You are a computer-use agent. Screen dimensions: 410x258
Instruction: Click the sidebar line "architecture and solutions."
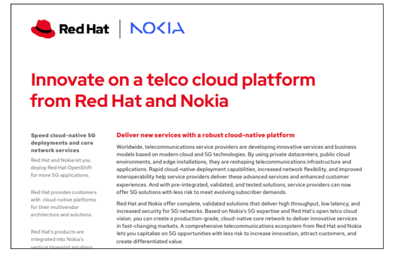click(62, 215)
